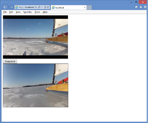The image size is (148, 123).
Task: Close the localhost tab
Action: pyautogui.click(x=85, y=7)
